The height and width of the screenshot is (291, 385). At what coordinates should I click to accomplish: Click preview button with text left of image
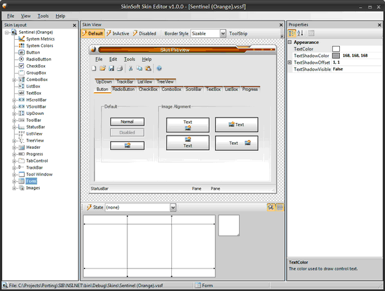click(236, 143)
